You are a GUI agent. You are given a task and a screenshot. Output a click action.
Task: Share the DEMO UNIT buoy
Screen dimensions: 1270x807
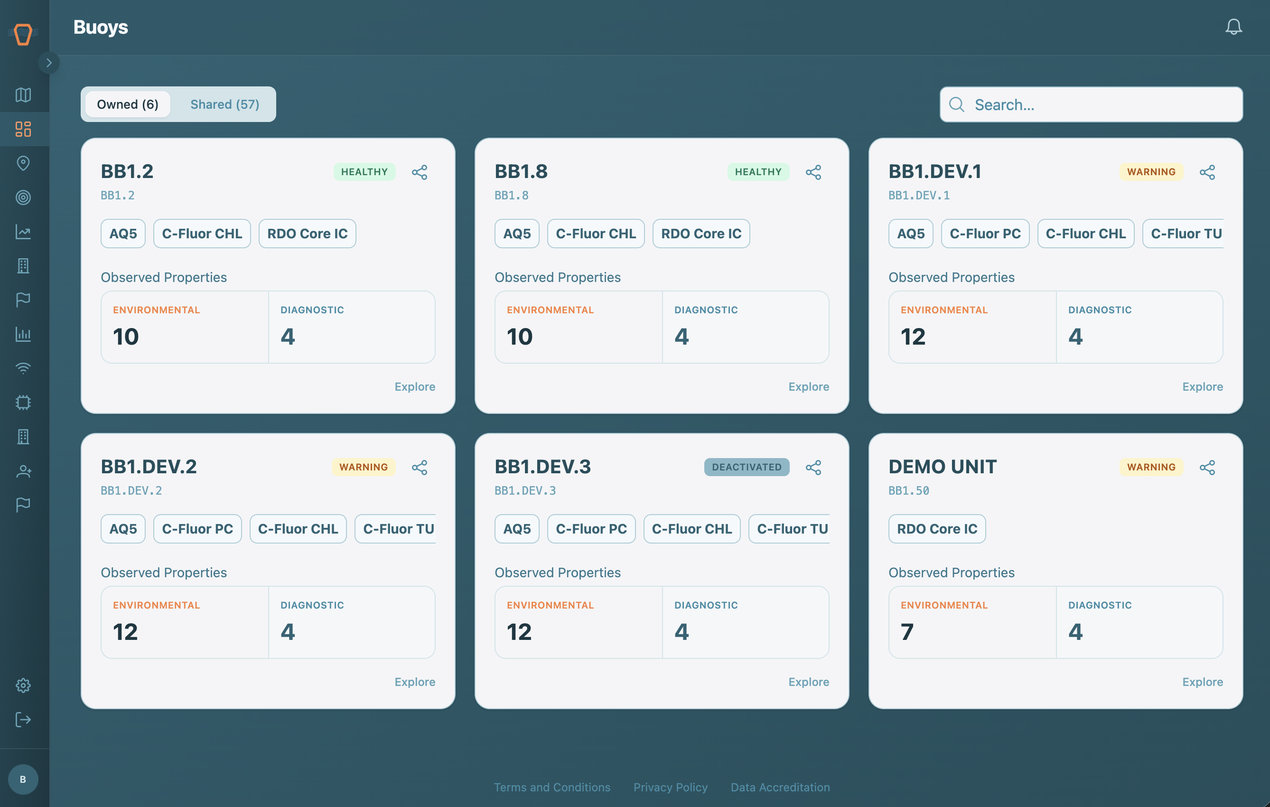point(1207,467)
